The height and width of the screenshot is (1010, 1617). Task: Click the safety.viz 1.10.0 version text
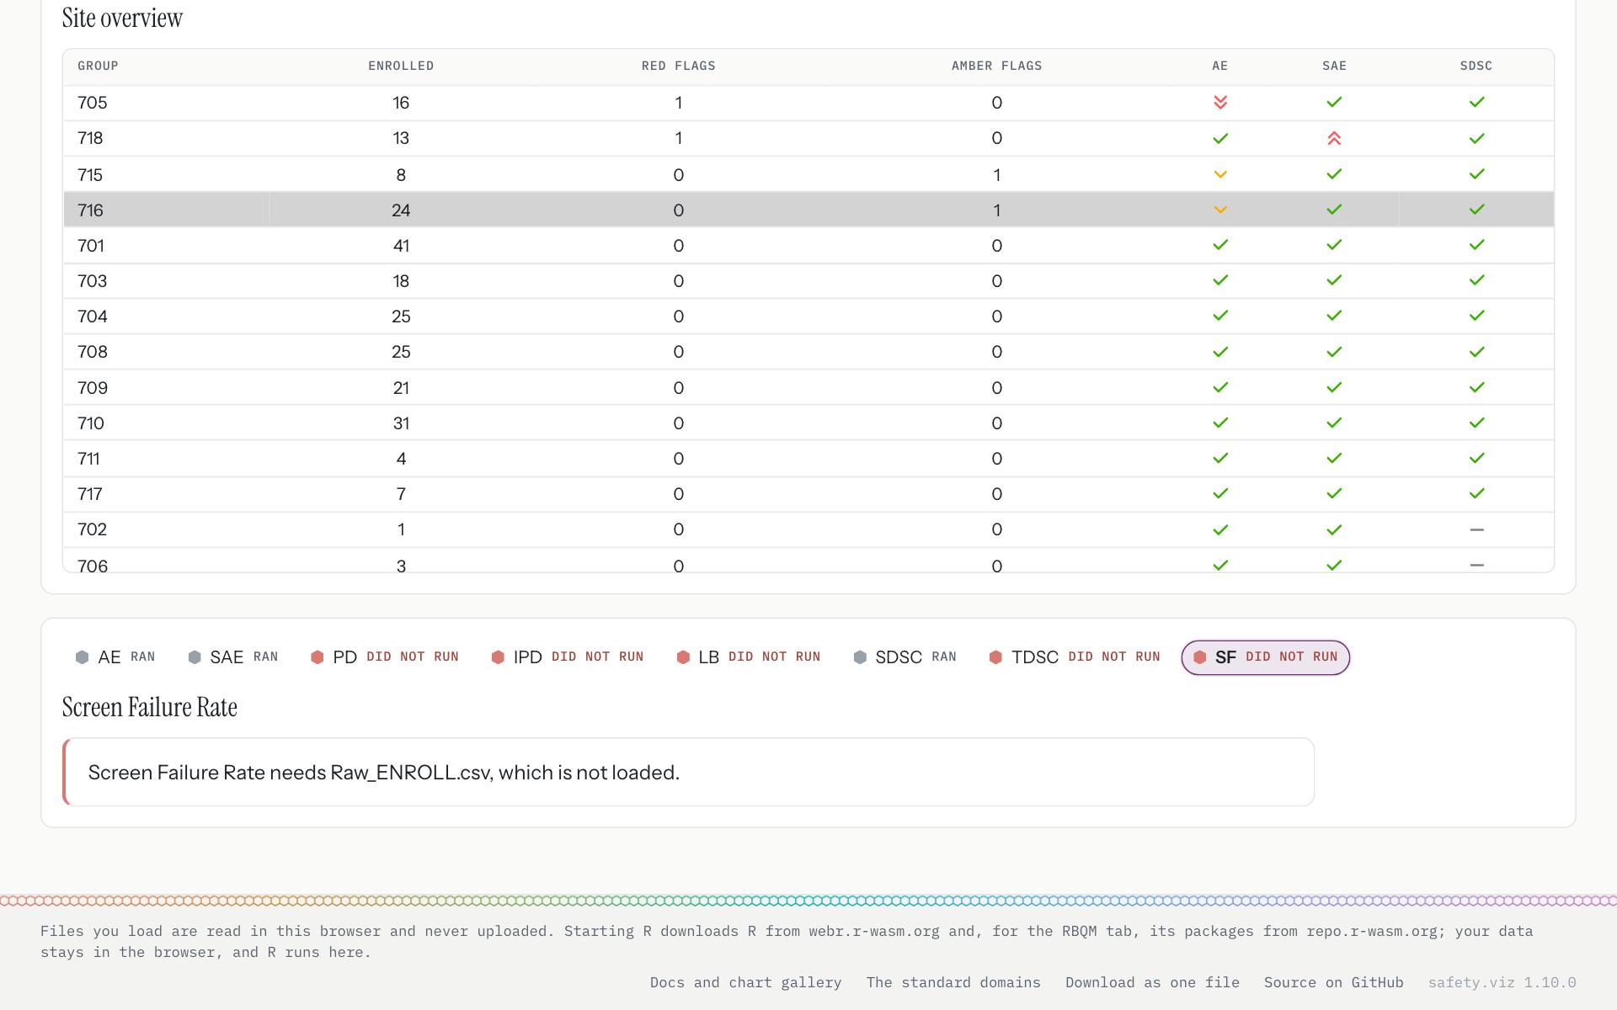[1502, 982]
